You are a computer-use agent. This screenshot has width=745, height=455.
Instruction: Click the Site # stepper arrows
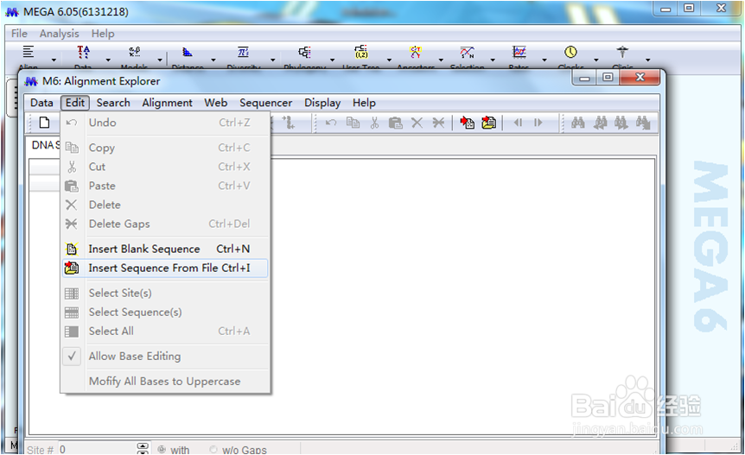pos(143,449)
